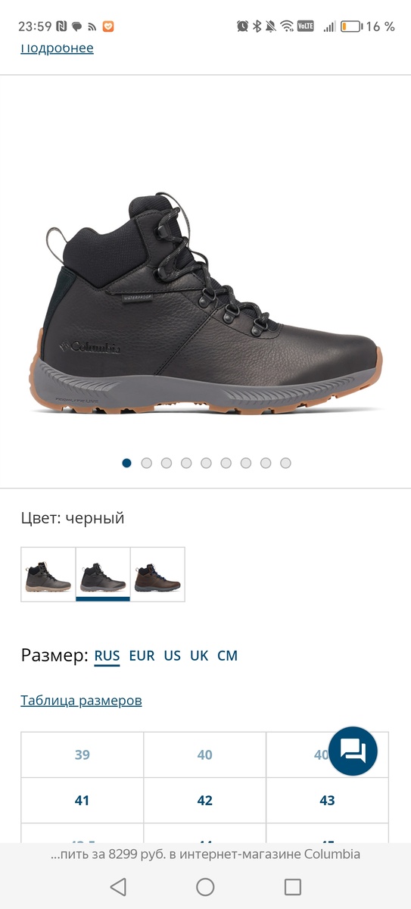The image size is (411, 909).
Task: Tap the Android back navigation triangle
Action: click(117, 887)
